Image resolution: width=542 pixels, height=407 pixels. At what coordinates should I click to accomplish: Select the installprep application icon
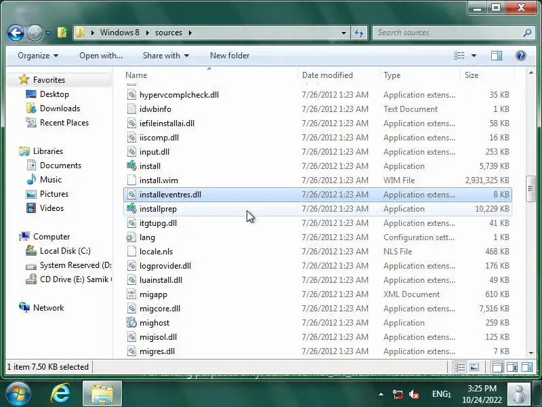point(131,209)
